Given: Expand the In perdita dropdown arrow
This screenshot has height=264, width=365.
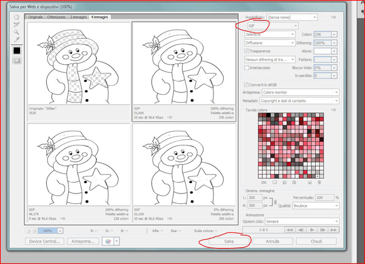Looking at the screenshot, I should (334, 75).
